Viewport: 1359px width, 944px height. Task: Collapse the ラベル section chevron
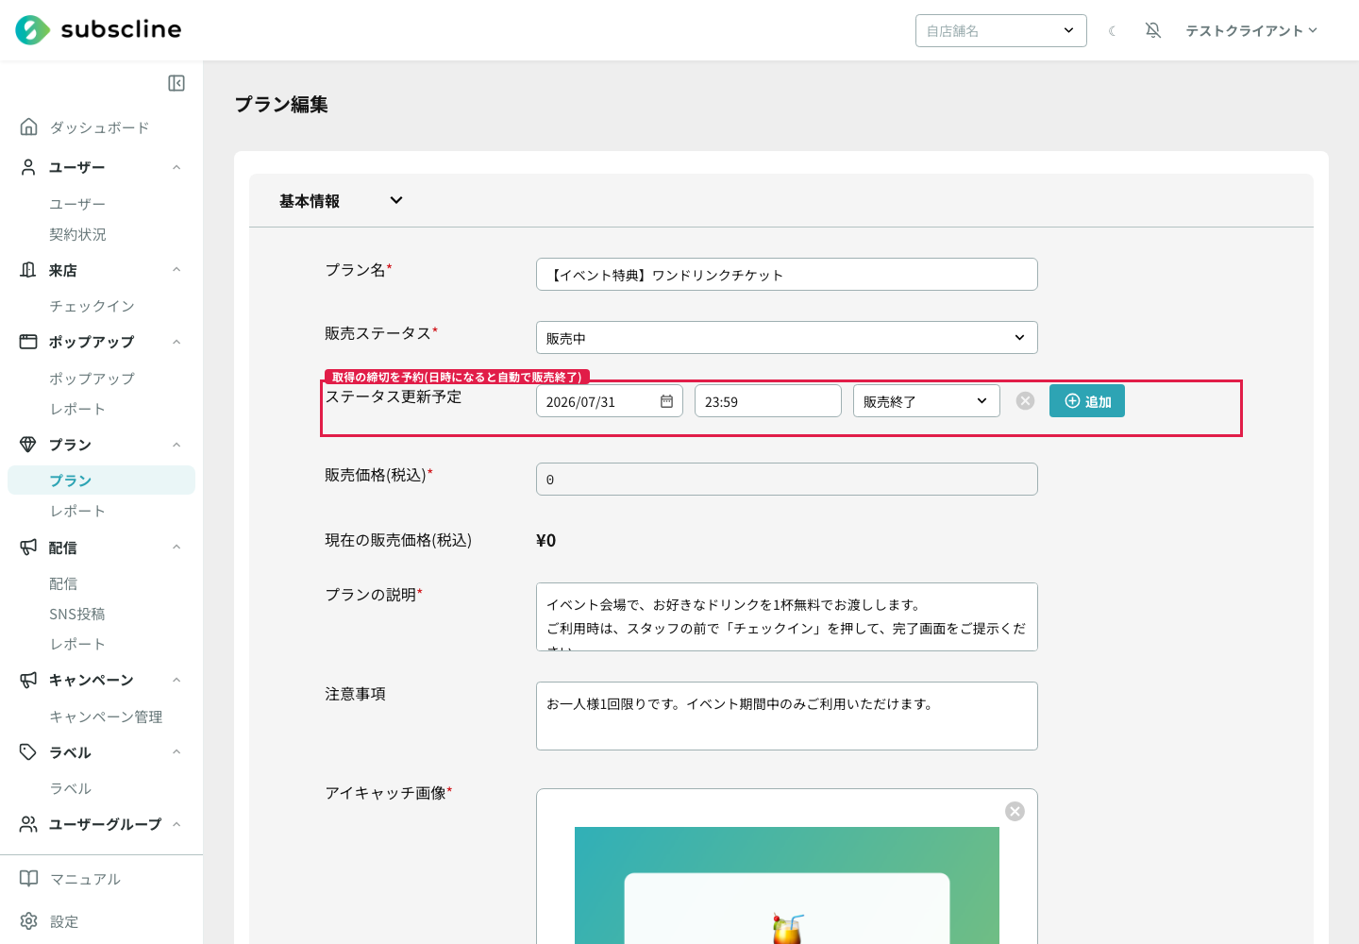tap(176, 752)
